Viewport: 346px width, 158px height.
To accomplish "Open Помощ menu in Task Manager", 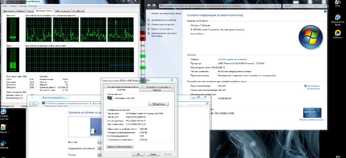I will tap(33, 6).
